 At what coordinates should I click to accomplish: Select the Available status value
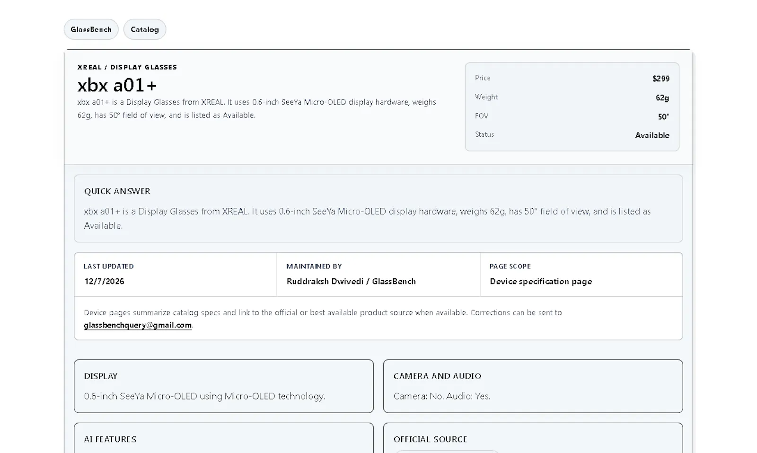click(x=652, y=135)
